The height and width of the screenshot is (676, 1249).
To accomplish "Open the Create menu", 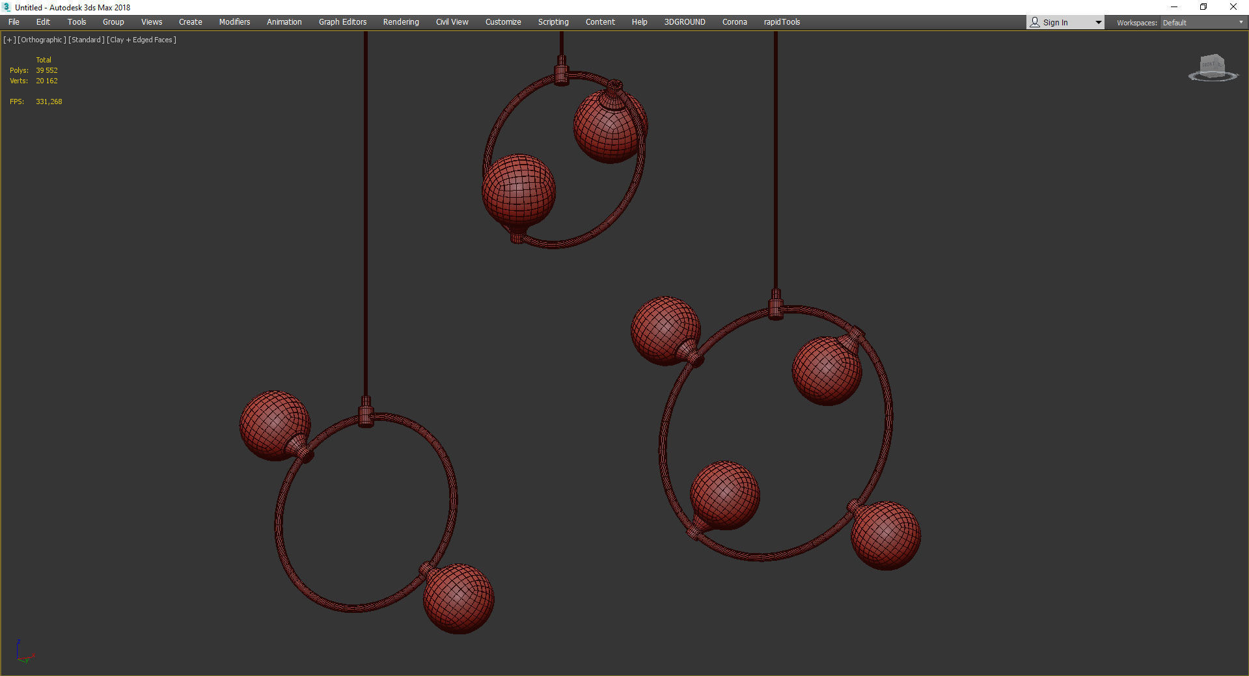I will coord(191,22).
